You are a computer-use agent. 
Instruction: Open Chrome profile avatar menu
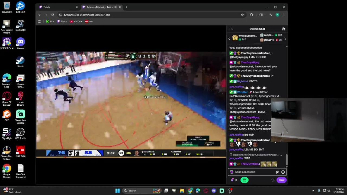[x=277, y=15]
